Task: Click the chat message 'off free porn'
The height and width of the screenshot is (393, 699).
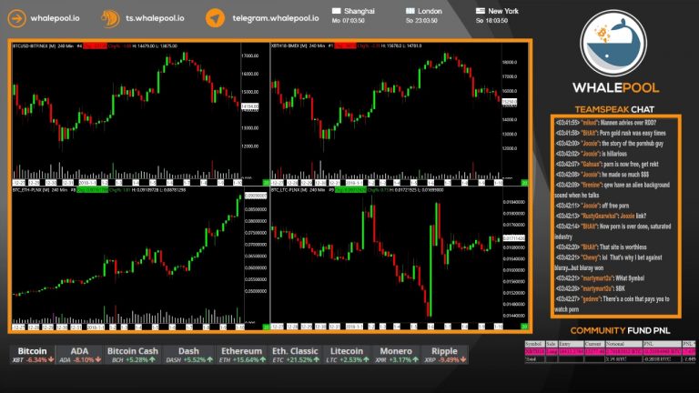Action: point(615,206)
